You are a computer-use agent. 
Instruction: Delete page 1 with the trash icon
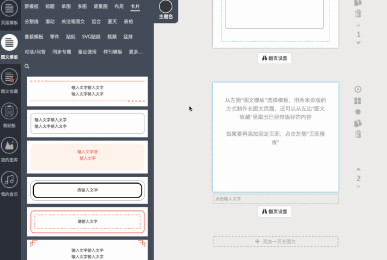click(358, 13)
